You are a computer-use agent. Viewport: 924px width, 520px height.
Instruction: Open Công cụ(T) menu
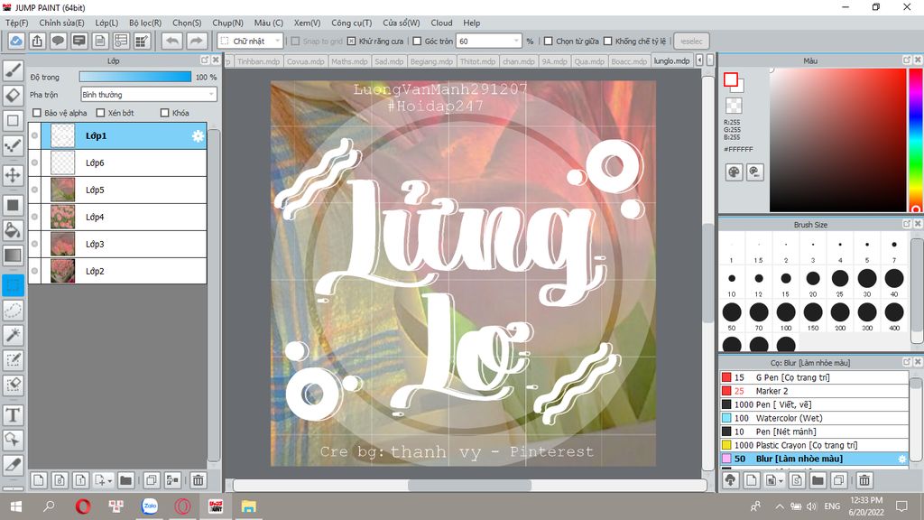[351, 23]
